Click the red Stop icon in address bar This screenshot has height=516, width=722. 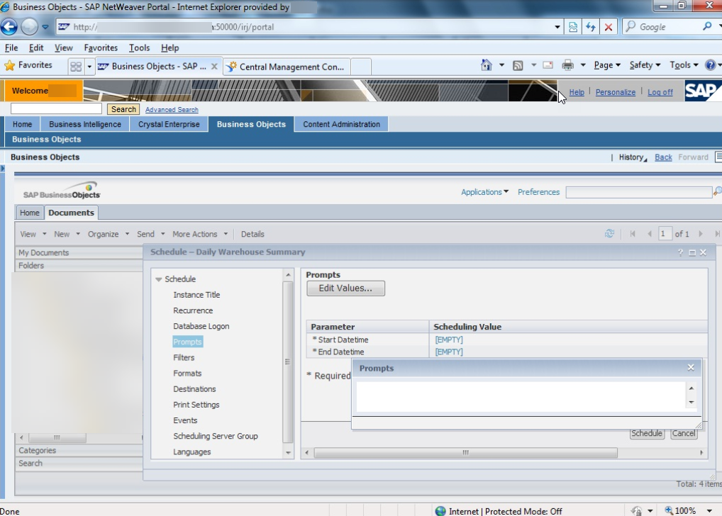(x=609, y=27)
